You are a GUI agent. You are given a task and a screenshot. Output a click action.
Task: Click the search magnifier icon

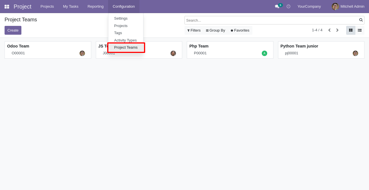tap(361, 20)
